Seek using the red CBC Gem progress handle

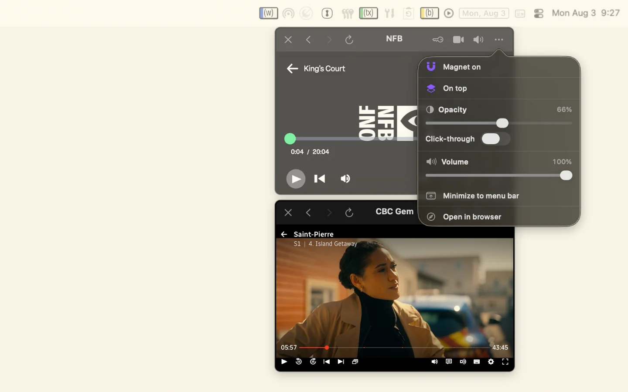point(327,348)
